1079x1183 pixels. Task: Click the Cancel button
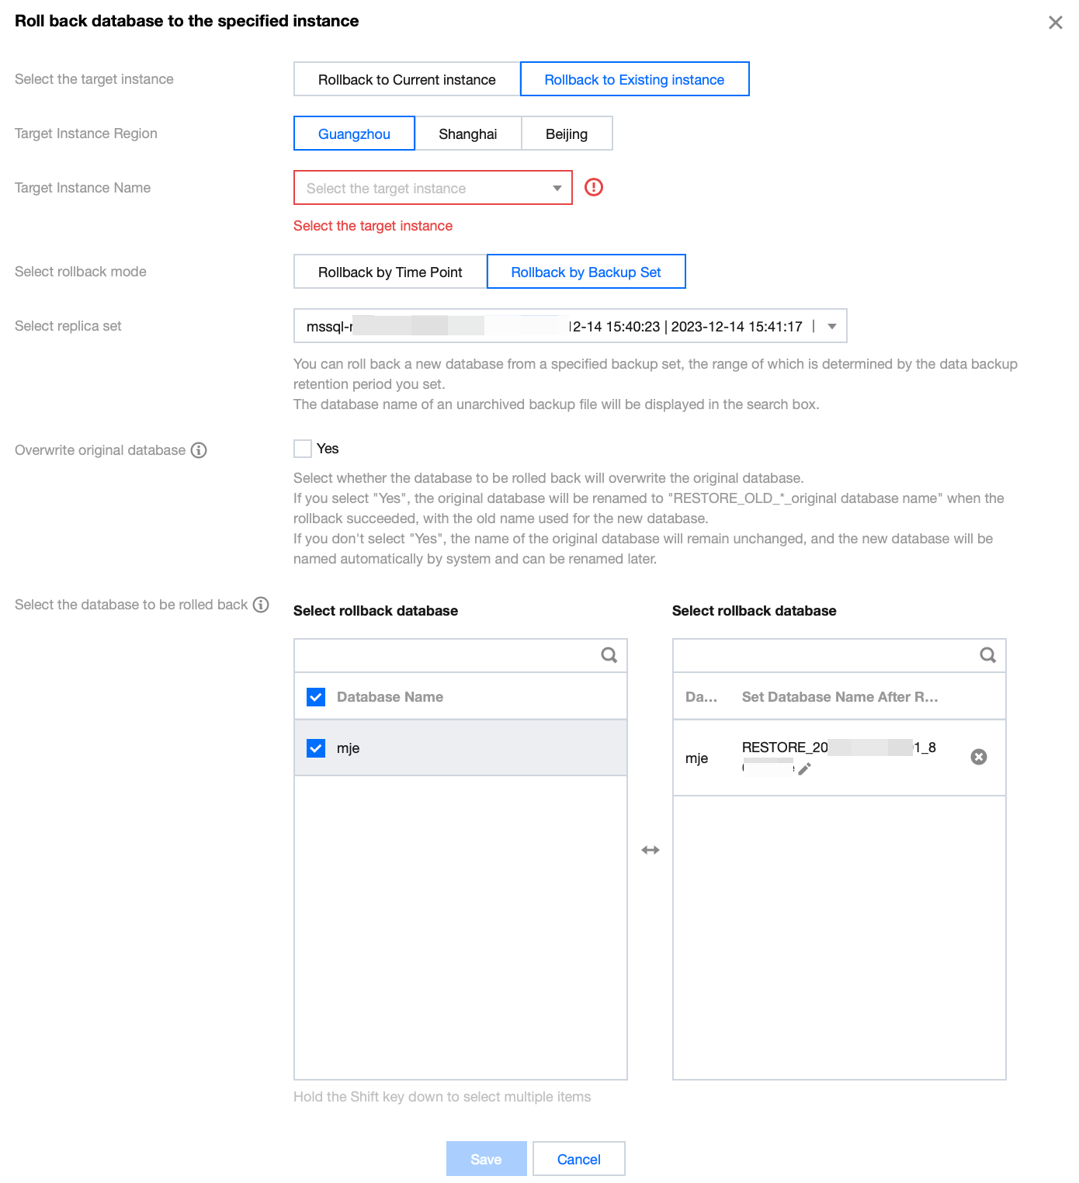pos(578,1159)
